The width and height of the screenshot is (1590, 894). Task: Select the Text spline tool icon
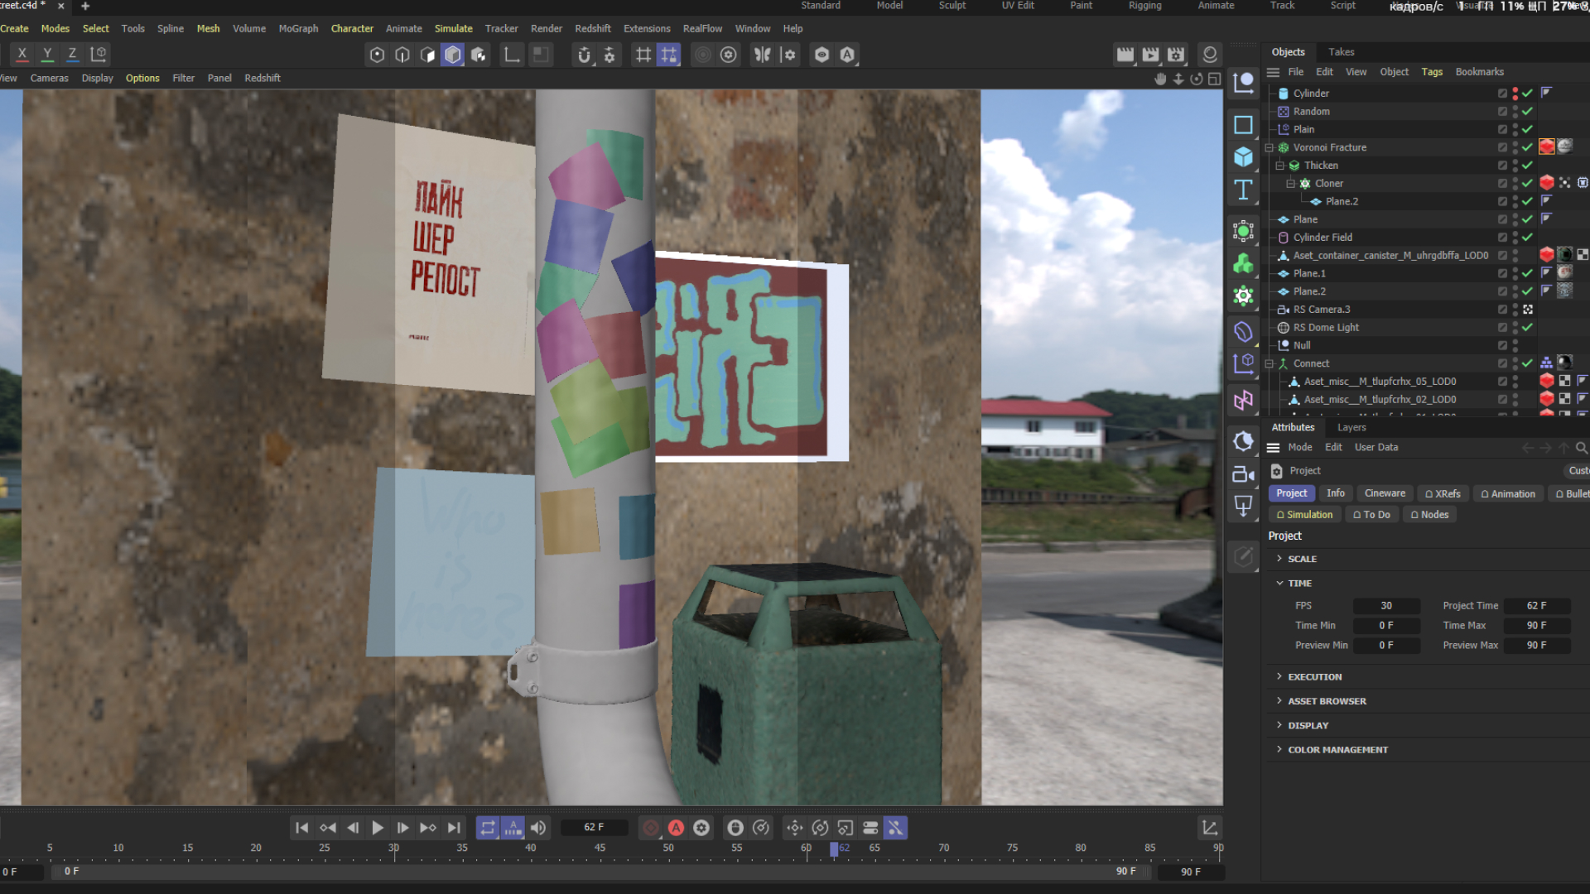[1243, 190]
